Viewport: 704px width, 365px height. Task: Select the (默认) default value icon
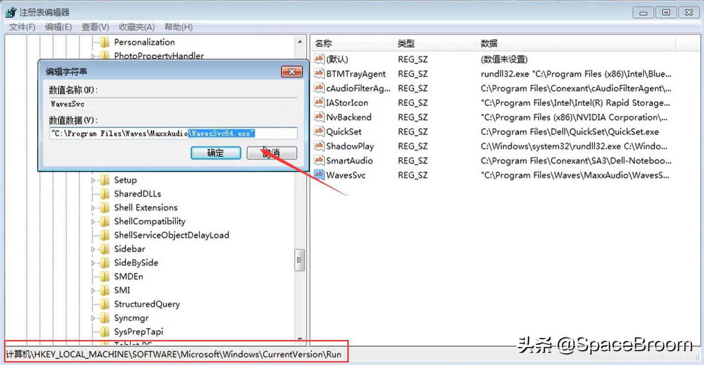coord(318,59)
